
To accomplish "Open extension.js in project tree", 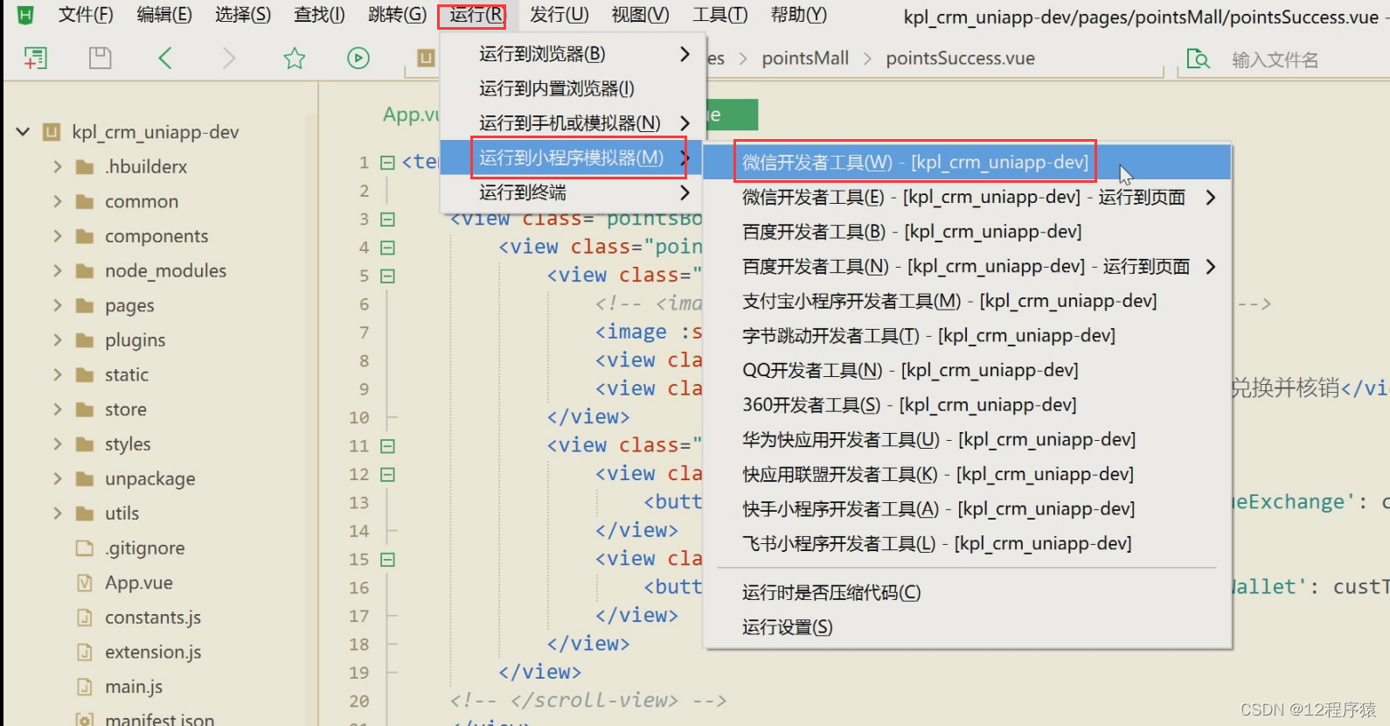I will pyautogui.click(x=153, y=653).
